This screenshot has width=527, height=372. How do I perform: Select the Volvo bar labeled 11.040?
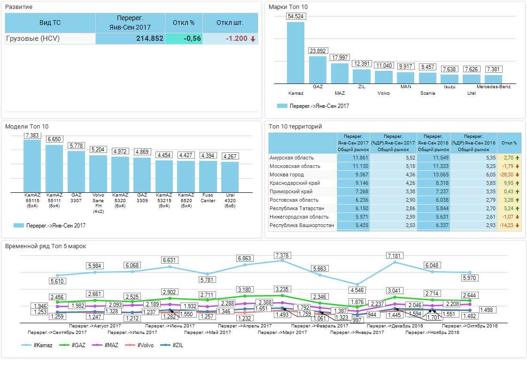pos(384,77)
